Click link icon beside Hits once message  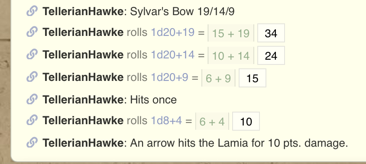pyautogui.click(x=32, y=99)
